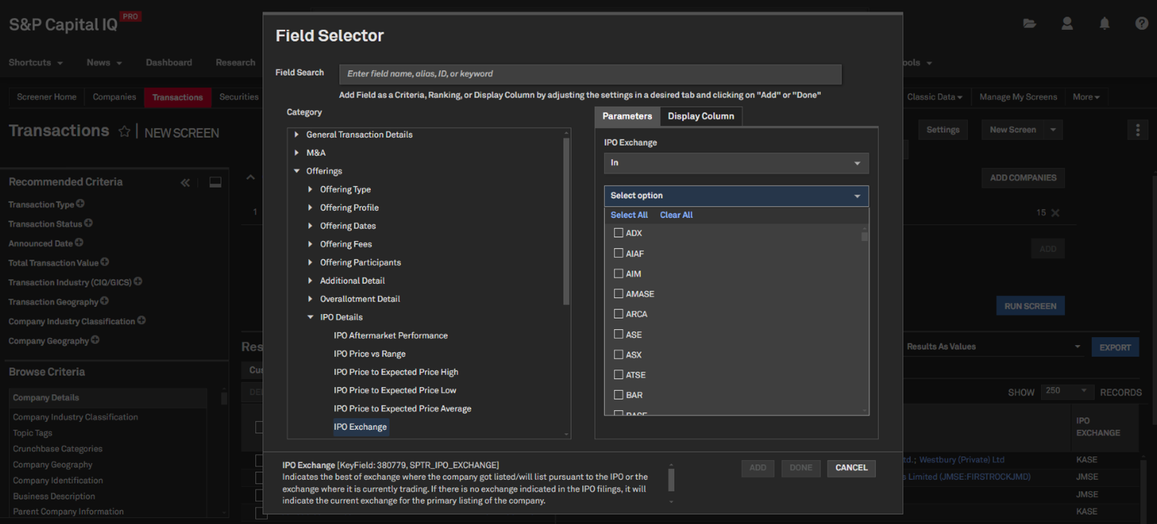
Task: Click the Field Search input box
Action: [x=589, y=74]
